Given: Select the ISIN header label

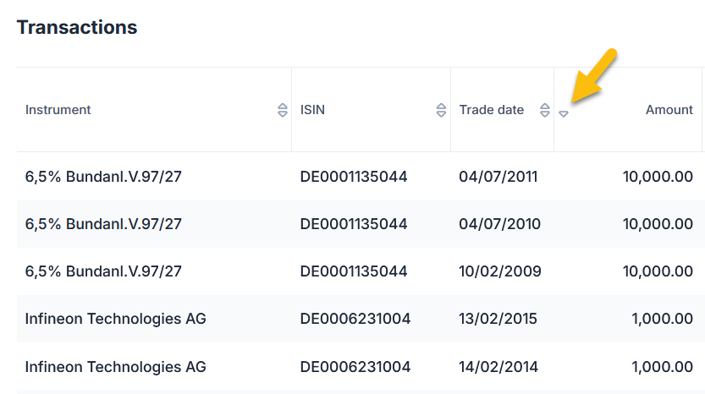Looking at the screenshot, I should (x=312, y=110).
